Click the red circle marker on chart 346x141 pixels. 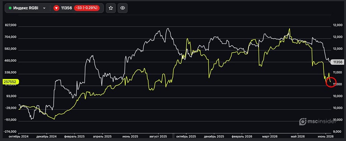tap(331, 82)
